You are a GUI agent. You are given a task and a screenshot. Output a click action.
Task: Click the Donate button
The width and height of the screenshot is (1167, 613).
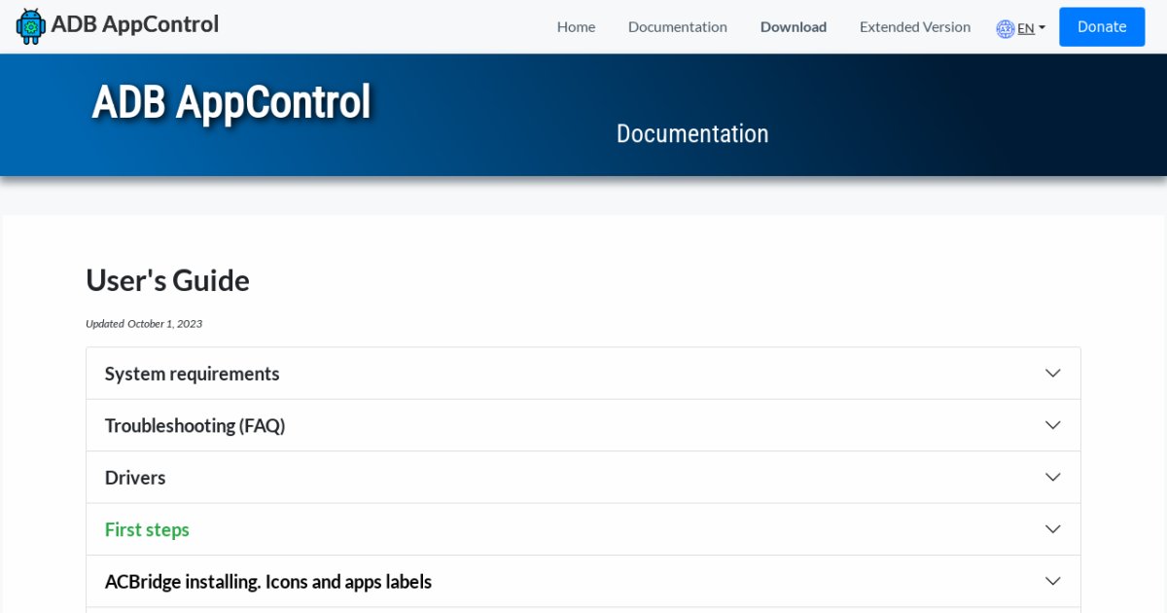pyautogui.click(x=1102, y=26)
